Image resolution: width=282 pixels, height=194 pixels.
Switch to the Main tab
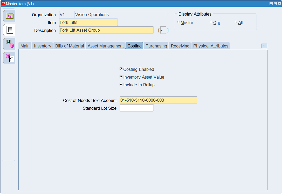point(25,46)
